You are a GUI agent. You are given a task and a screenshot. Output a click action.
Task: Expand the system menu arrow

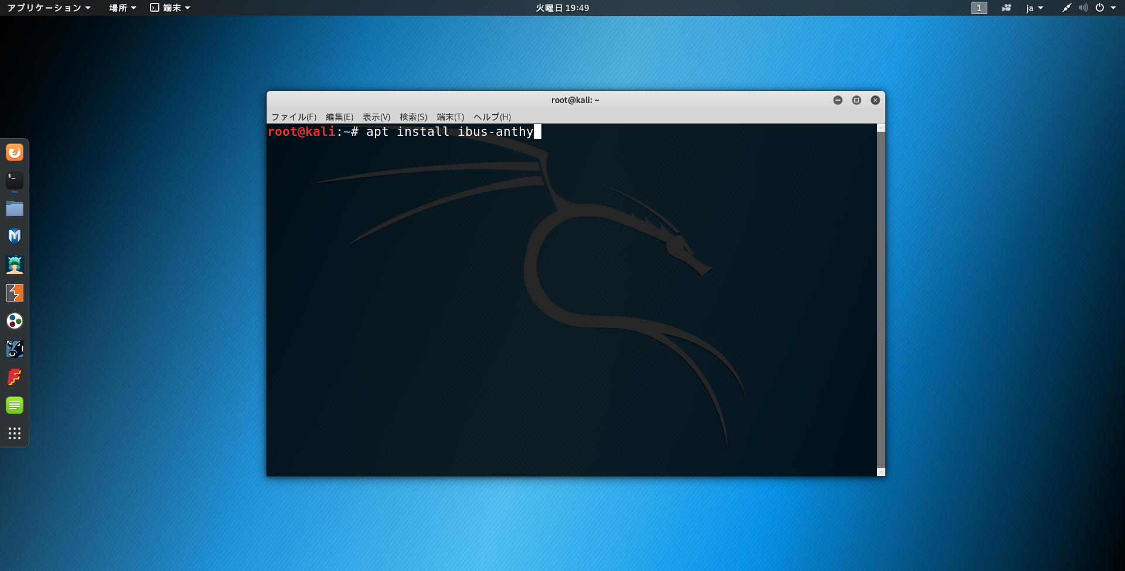point(1113,8)
